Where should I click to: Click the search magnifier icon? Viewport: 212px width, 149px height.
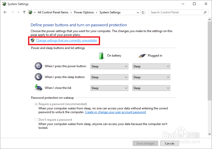(x=205, y=12)
